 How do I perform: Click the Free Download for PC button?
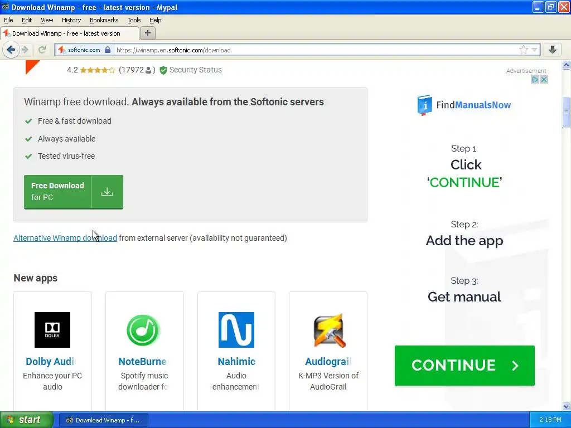(x=74, y=192)
